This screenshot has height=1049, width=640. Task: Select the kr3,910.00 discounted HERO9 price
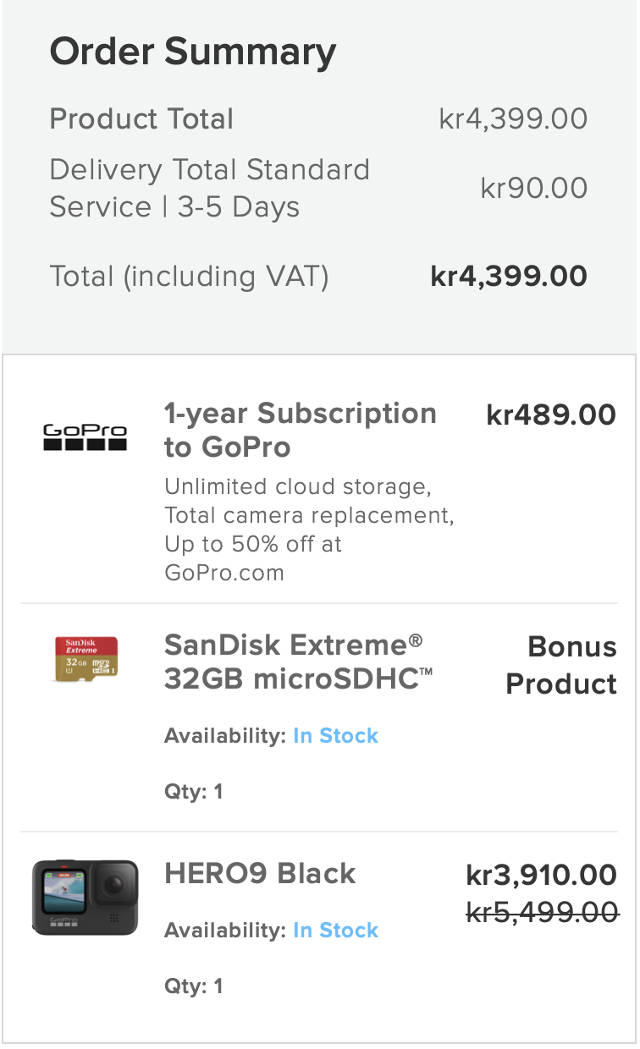pyautogui.click(x=542, y=876)
